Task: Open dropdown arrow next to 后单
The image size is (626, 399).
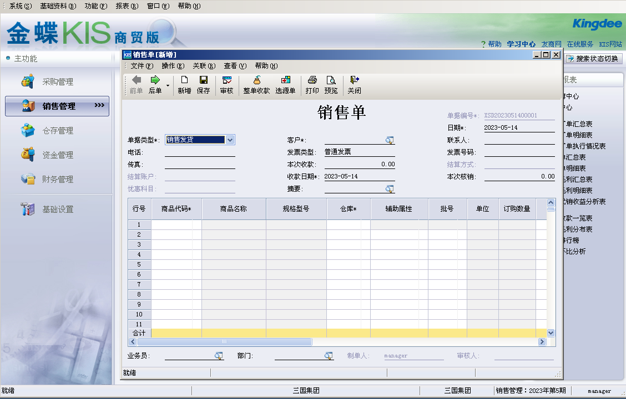Action: point(168,85)
